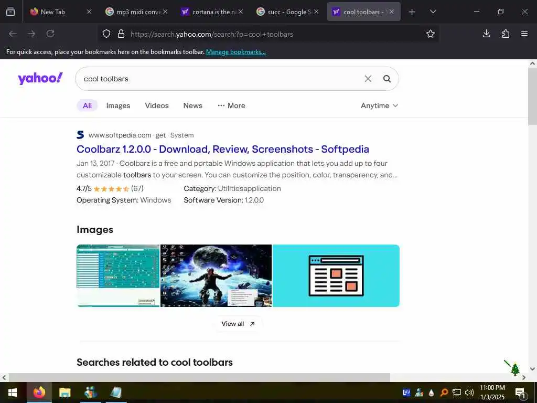537x403 pixels.
Task: Open the Downloads panel icon
Action: pos(486,34)
